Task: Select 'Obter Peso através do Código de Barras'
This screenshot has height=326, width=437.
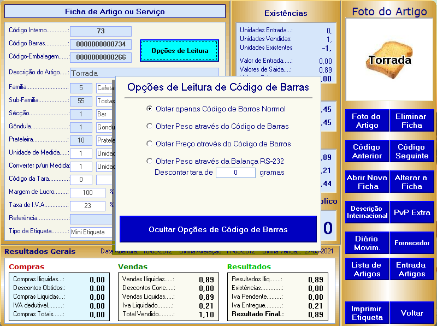Action: tap(149, 126)
